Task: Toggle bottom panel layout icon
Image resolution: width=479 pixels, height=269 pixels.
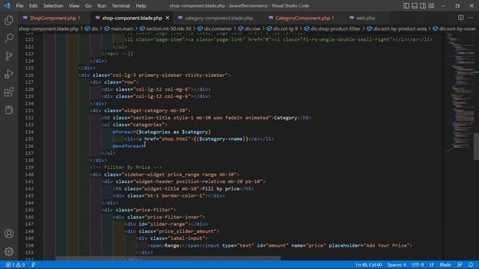Action: coord(414,6)
